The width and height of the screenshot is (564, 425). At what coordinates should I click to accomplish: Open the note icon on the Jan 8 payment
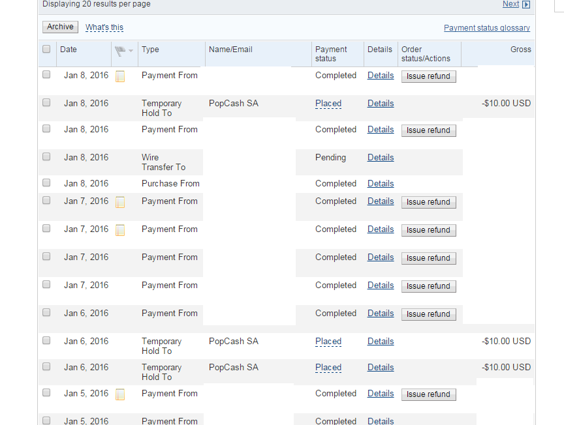point(120,76)
